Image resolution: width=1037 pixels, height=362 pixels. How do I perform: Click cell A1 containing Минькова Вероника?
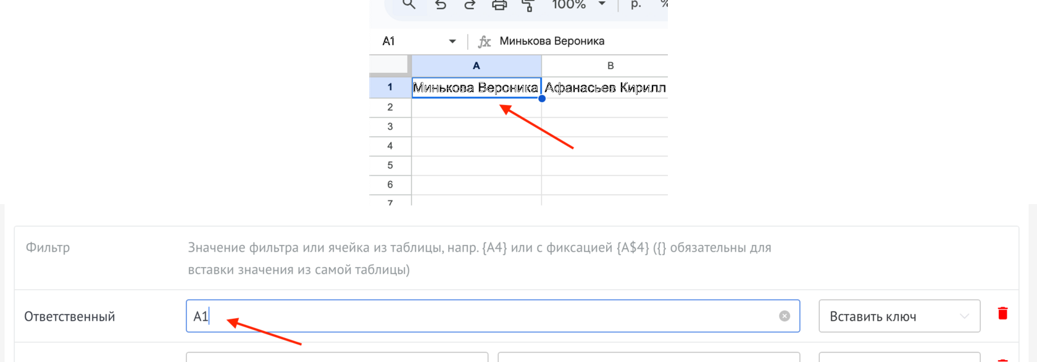pos(476,88)
